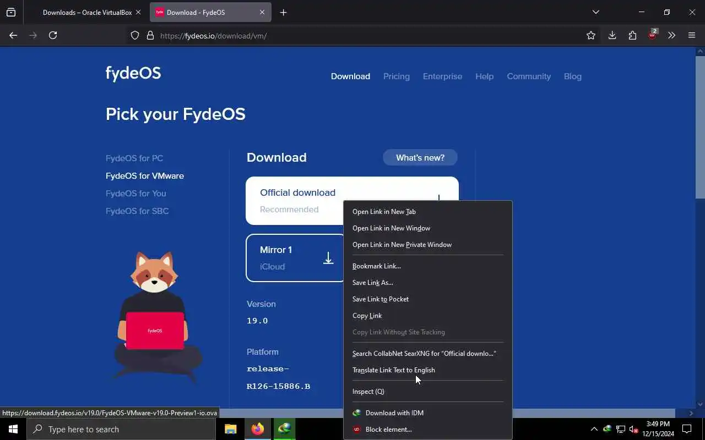The width and height of the screenshot is (705, 440).
Task: Bookmark this page with the star icon
Action: (591, 35)
